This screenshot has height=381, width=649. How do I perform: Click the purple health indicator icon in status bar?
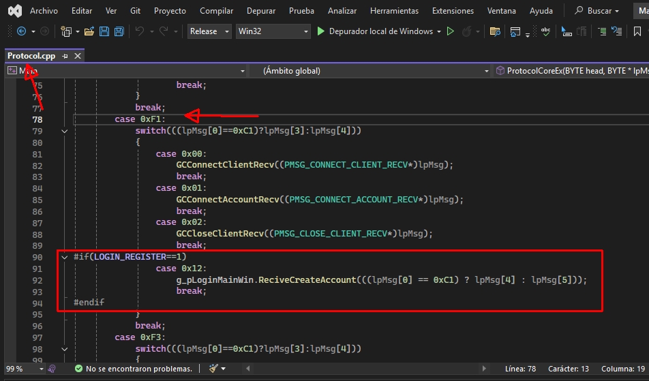tap(52, 369)
